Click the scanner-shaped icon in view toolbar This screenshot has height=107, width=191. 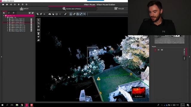pyautogui.click(x=41, y=14)
